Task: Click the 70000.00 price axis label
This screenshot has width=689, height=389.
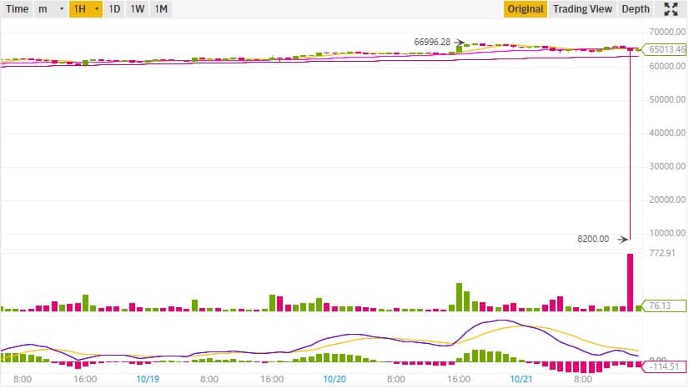Action: (x=667, y=32)
